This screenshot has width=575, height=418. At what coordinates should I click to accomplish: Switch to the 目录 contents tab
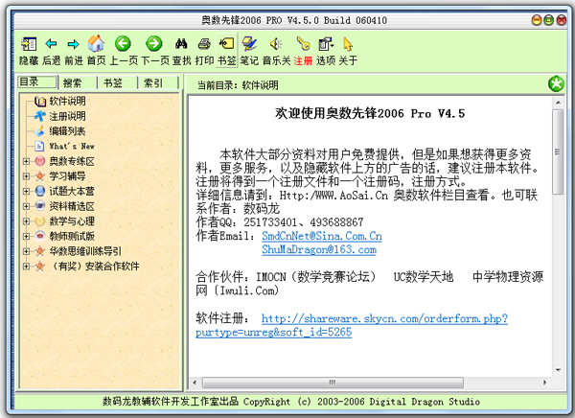point(37,81)
